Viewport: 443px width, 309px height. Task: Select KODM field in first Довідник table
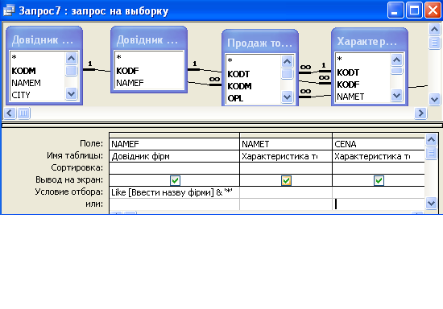point(23,71)
